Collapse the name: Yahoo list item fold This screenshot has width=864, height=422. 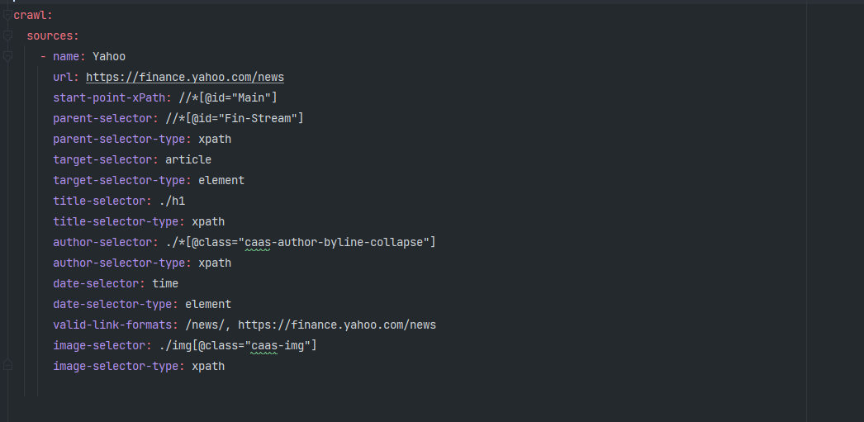pos(7,56)
